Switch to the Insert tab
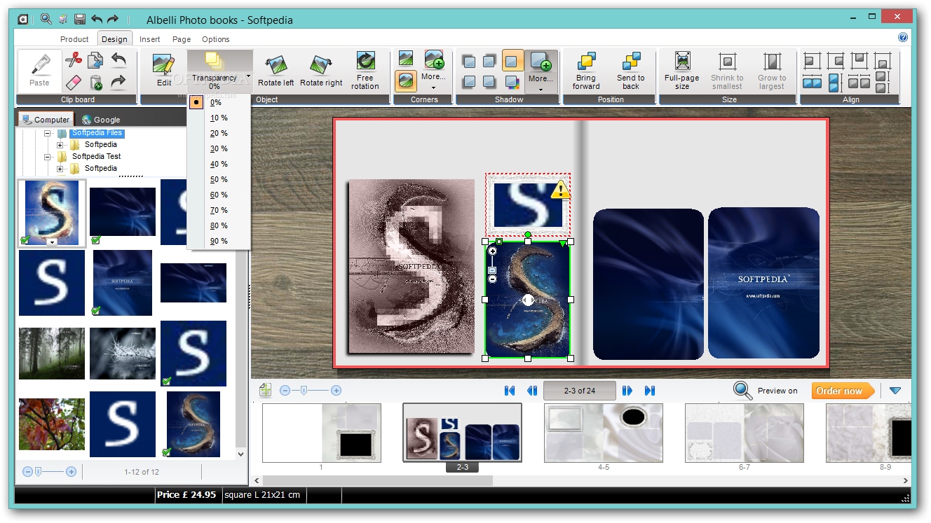Screen dimensions: 931x523 [149, 39]
